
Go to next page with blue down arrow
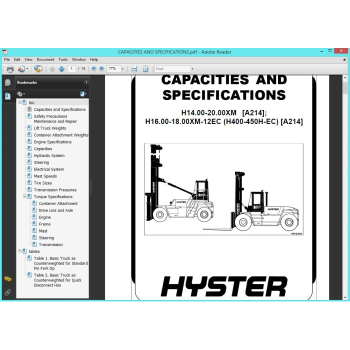click(61, 69)
